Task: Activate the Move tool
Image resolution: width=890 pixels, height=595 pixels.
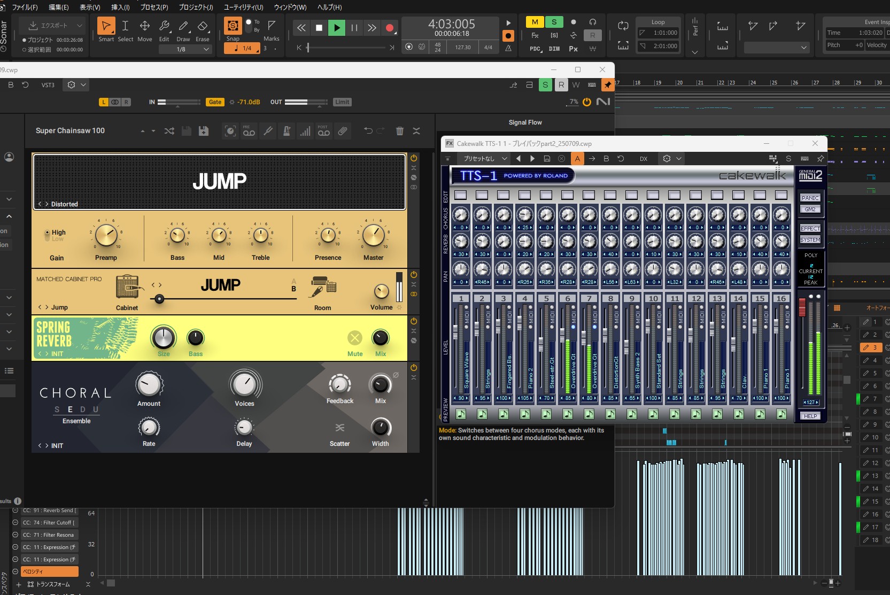Action: point(144,26)
